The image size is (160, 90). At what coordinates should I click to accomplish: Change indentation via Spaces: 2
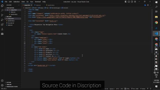point(112,89)
